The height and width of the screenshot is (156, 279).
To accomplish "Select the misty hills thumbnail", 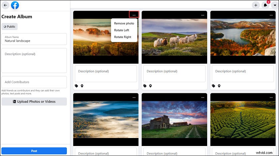I will pyautogui.click(x=106, y=119).
